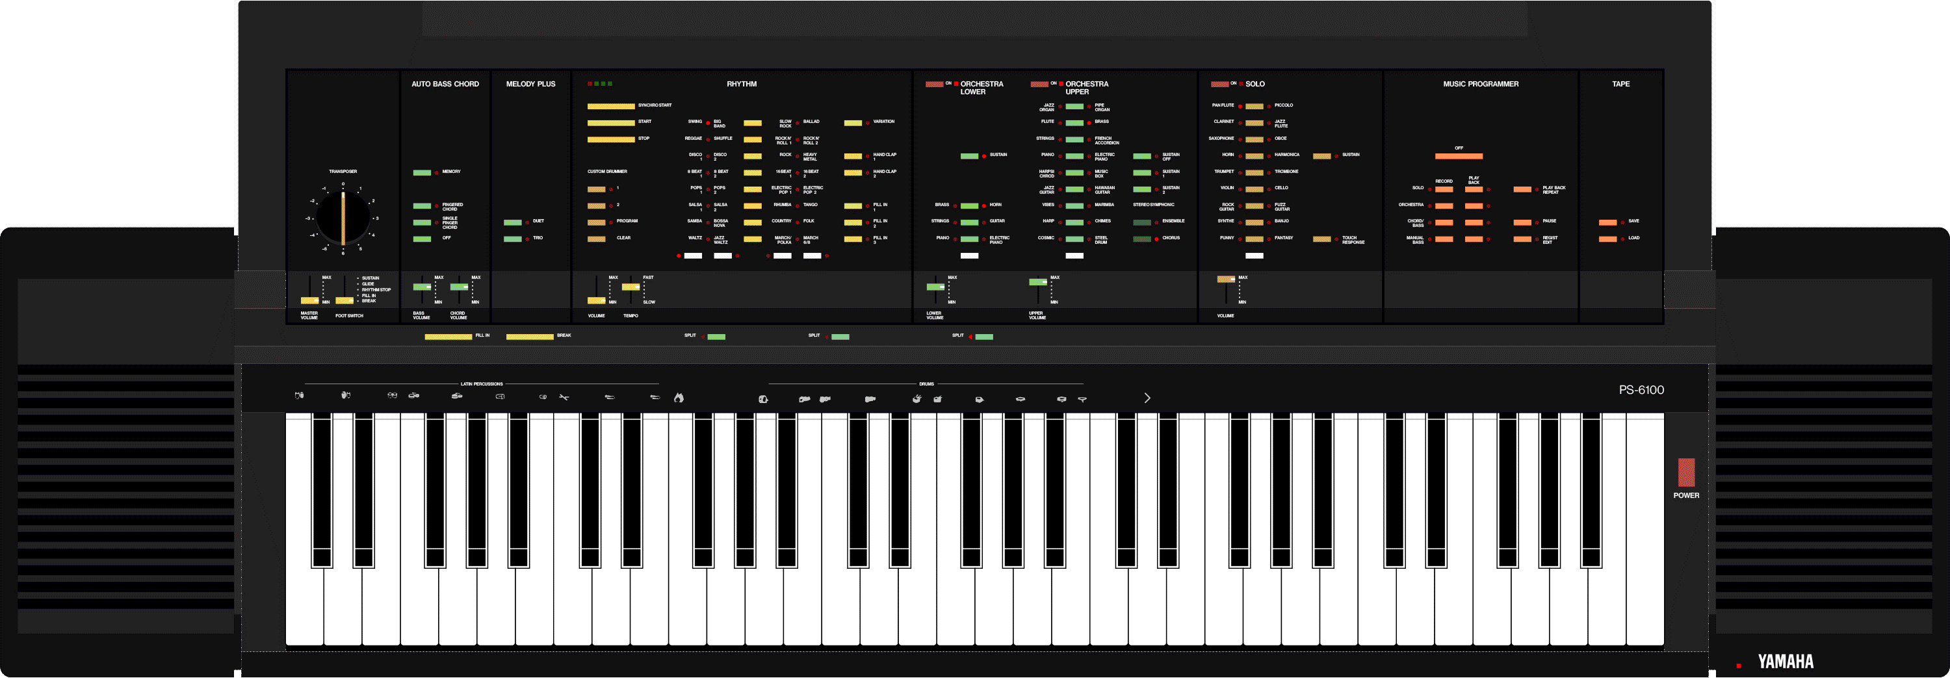Set the Foot Switch selector slider
This screenshot has height=678, width=1950.
point(344,300)
